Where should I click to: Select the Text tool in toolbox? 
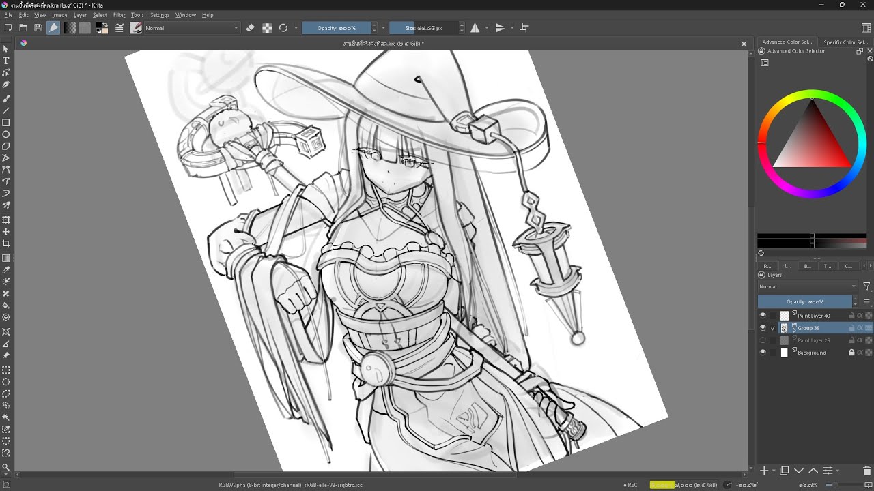point(6,61)
